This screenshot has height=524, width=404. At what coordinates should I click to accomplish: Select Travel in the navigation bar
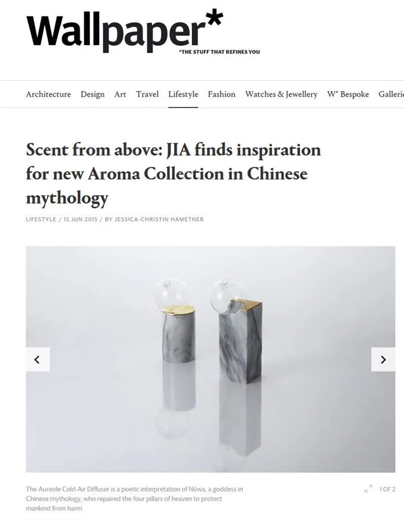(x=147, y=94)
